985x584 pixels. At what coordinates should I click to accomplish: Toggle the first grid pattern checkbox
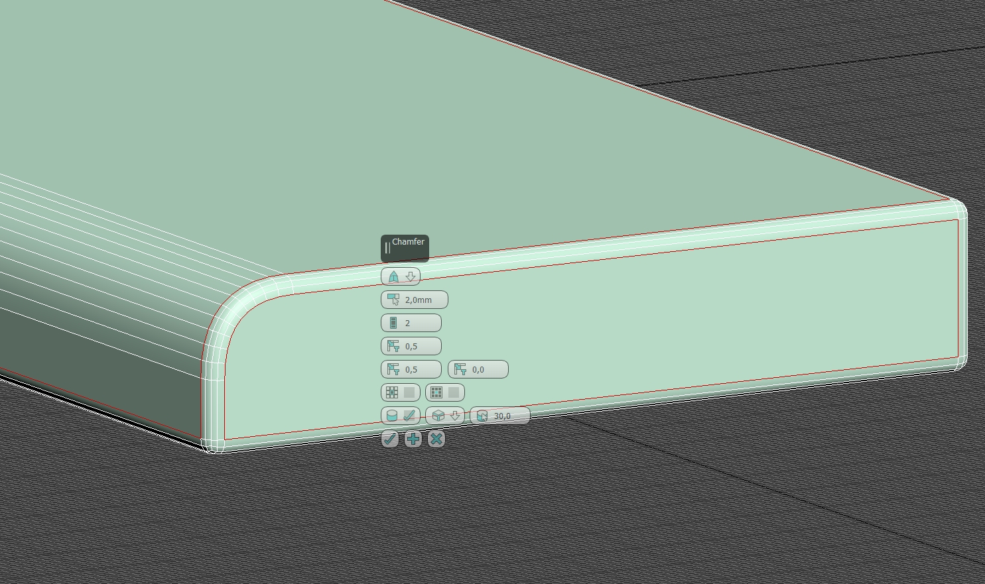tap(401, 392)
